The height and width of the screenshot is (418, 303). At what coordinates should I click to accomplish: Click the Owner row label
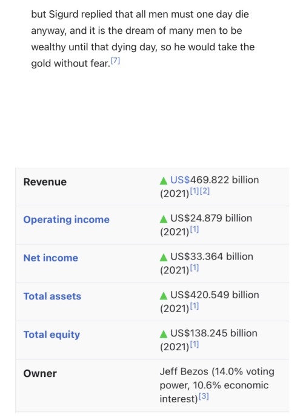(x=40, y=373)
